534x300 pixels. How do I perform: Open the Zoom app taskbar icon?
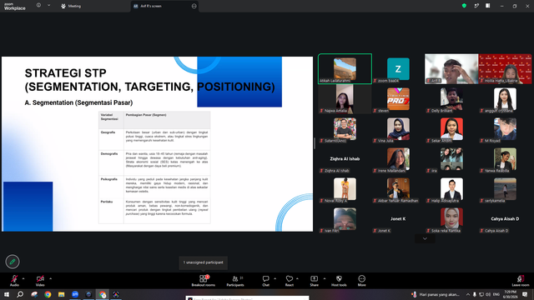point(75,294)
